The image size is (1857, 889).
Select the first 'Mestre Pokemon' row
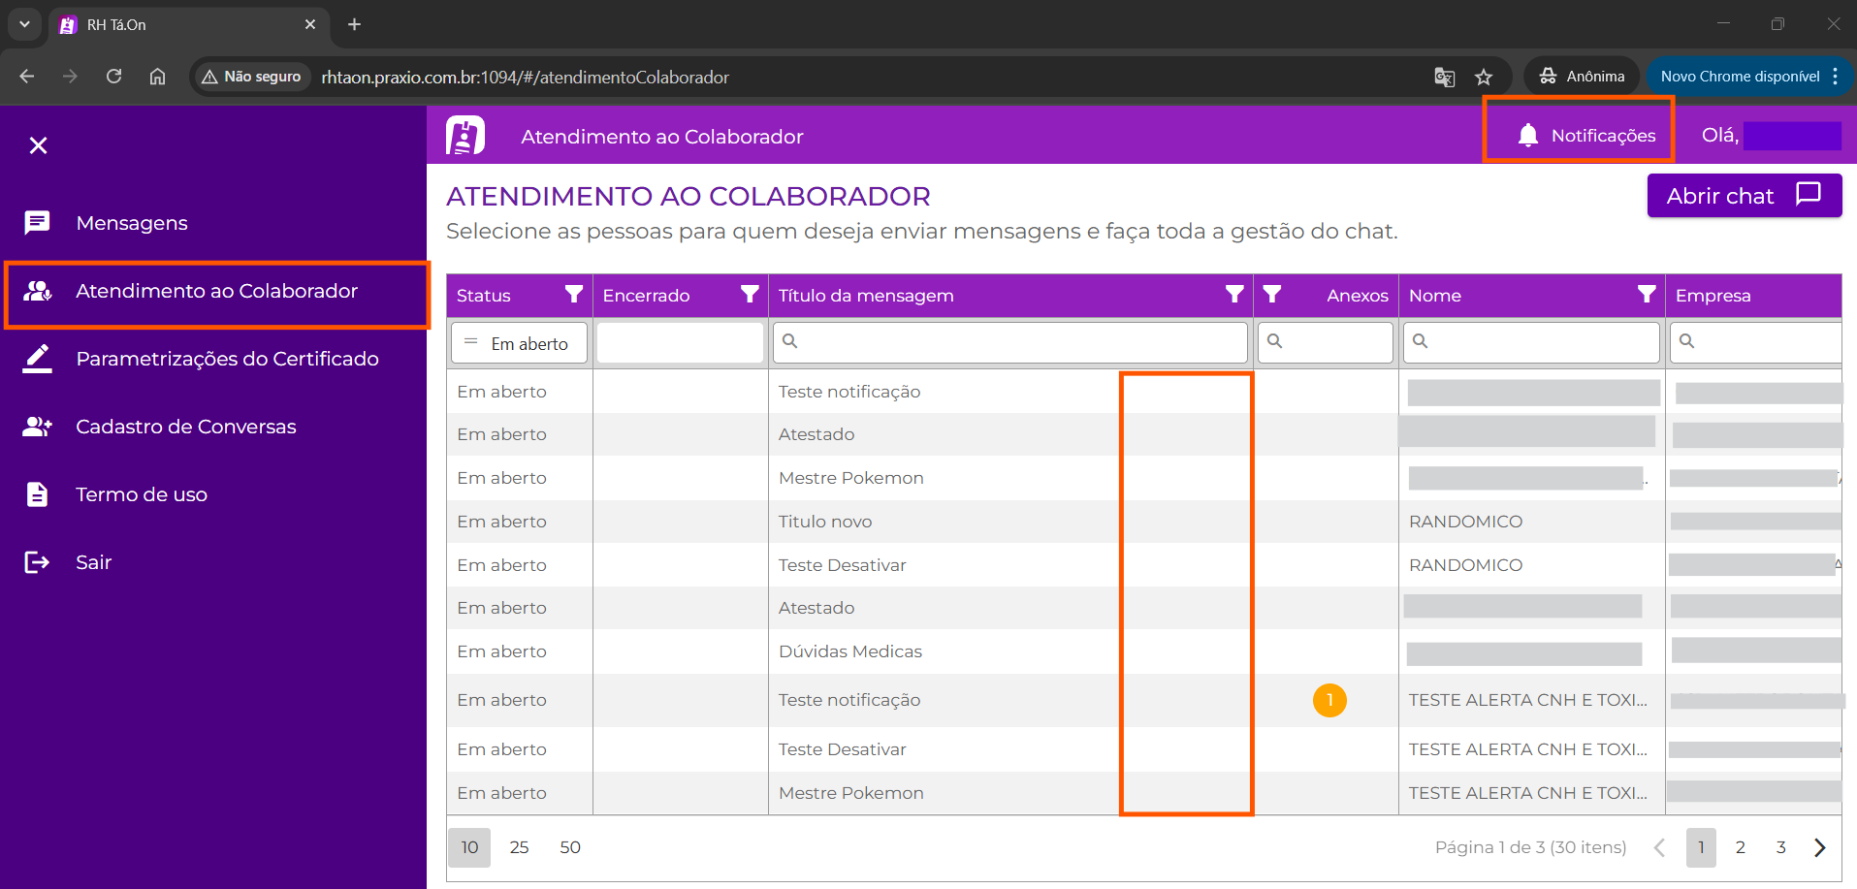click(x=1144, y=478)
